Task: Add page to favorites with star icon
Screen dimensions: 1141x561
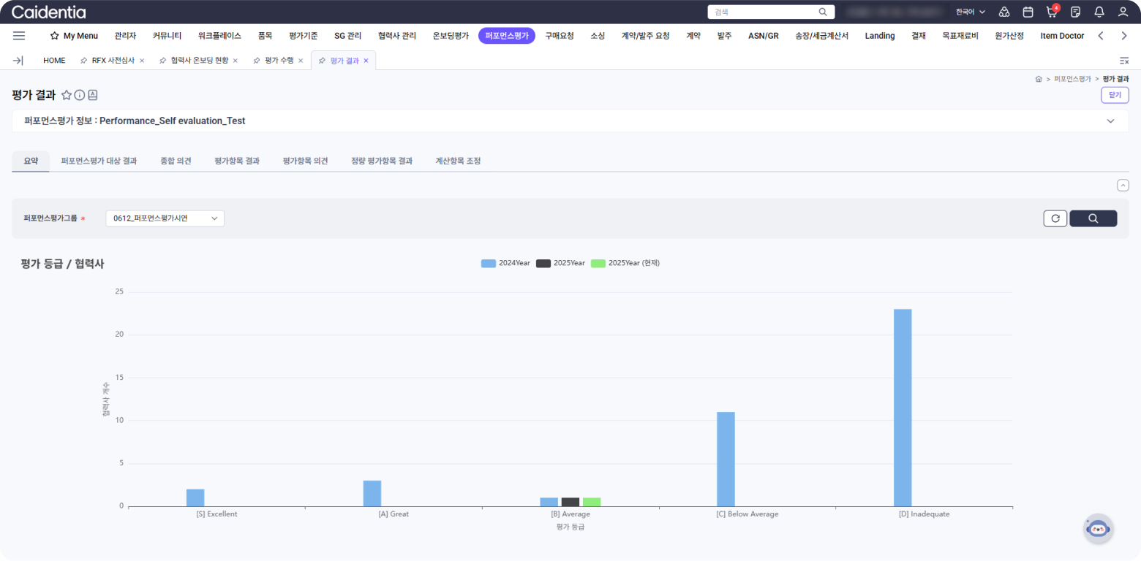Action: 67,95
